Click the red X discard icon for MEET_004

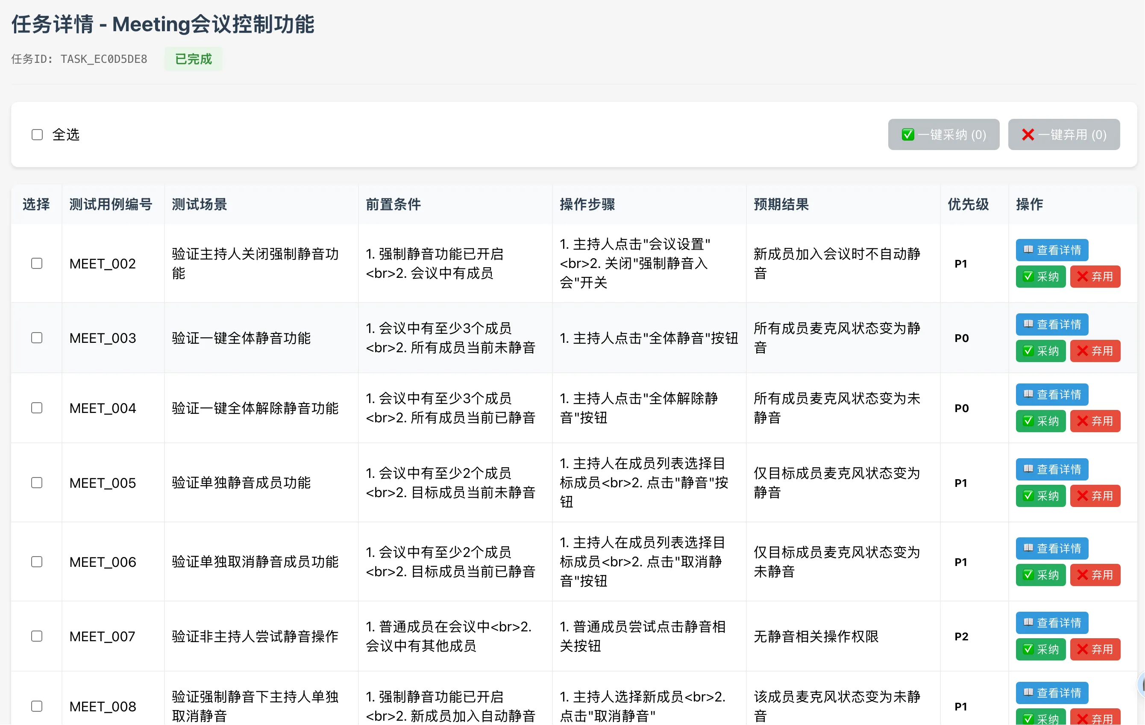coord(1083,421)
